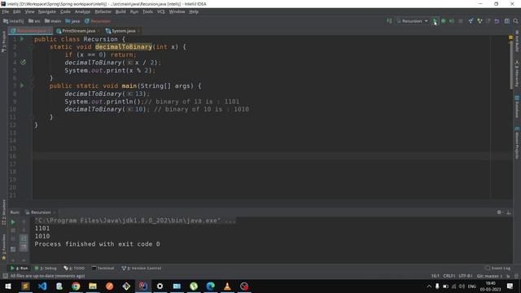The height and width of the screenshot is (293, 521).
Task: Open Search Everywhere magnifier icon
Action: click(515, 21)
